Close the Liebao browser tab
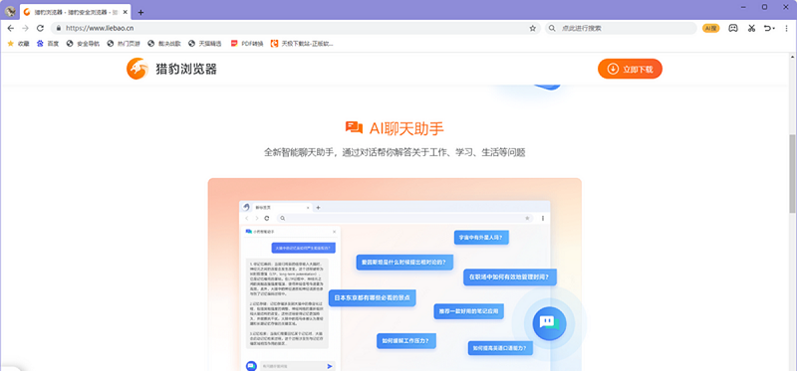This screenshot has width=797, height=371. (x=126, y=12)
